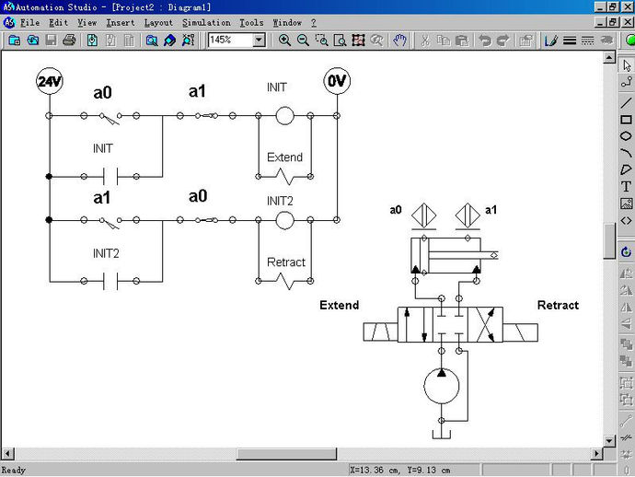Select the hydraulic pump symbol
Viewport: 635px width, 477px height.
442,386
